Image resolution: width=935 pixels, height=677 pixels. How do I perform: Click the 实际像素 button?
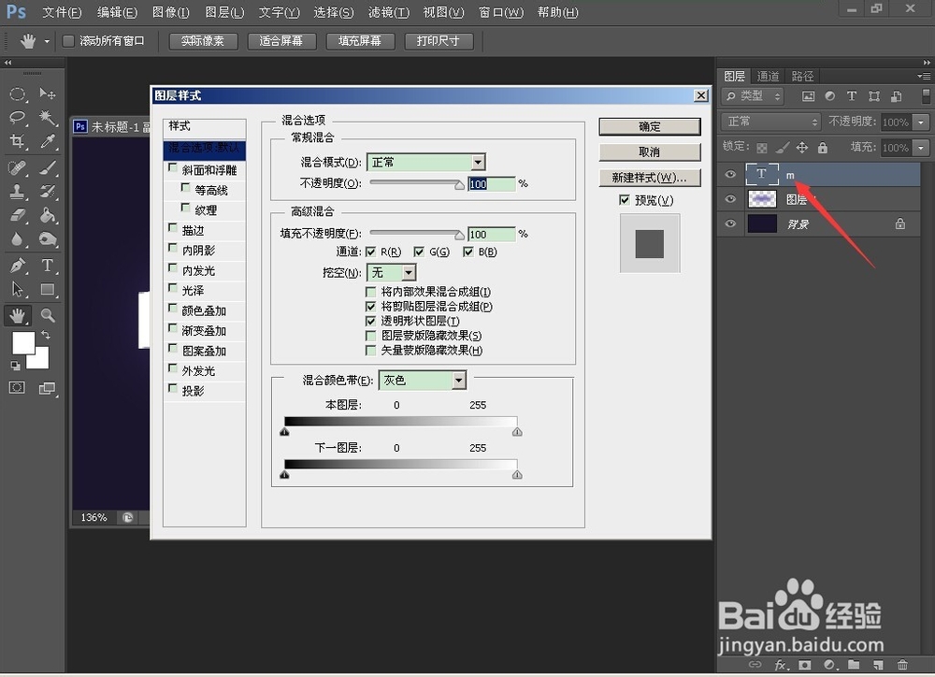[x=203, y=40]
